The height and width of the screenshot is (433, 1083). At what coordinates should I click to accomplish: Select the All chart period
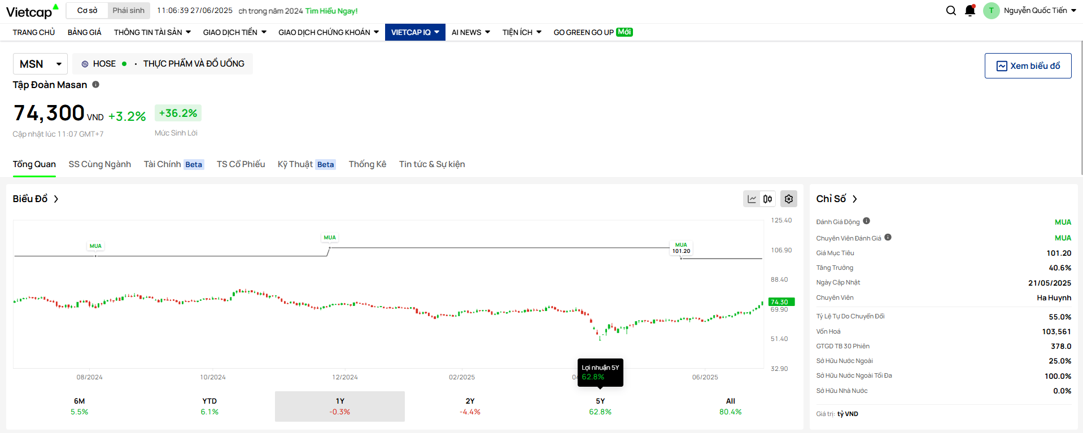(x=731, y=406)
